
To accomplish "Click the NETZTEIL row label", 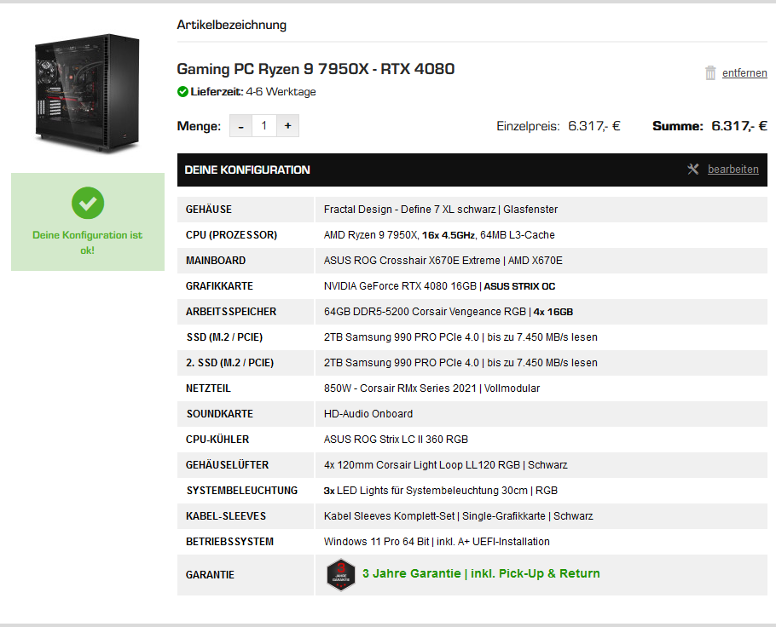I will point(208,388).
